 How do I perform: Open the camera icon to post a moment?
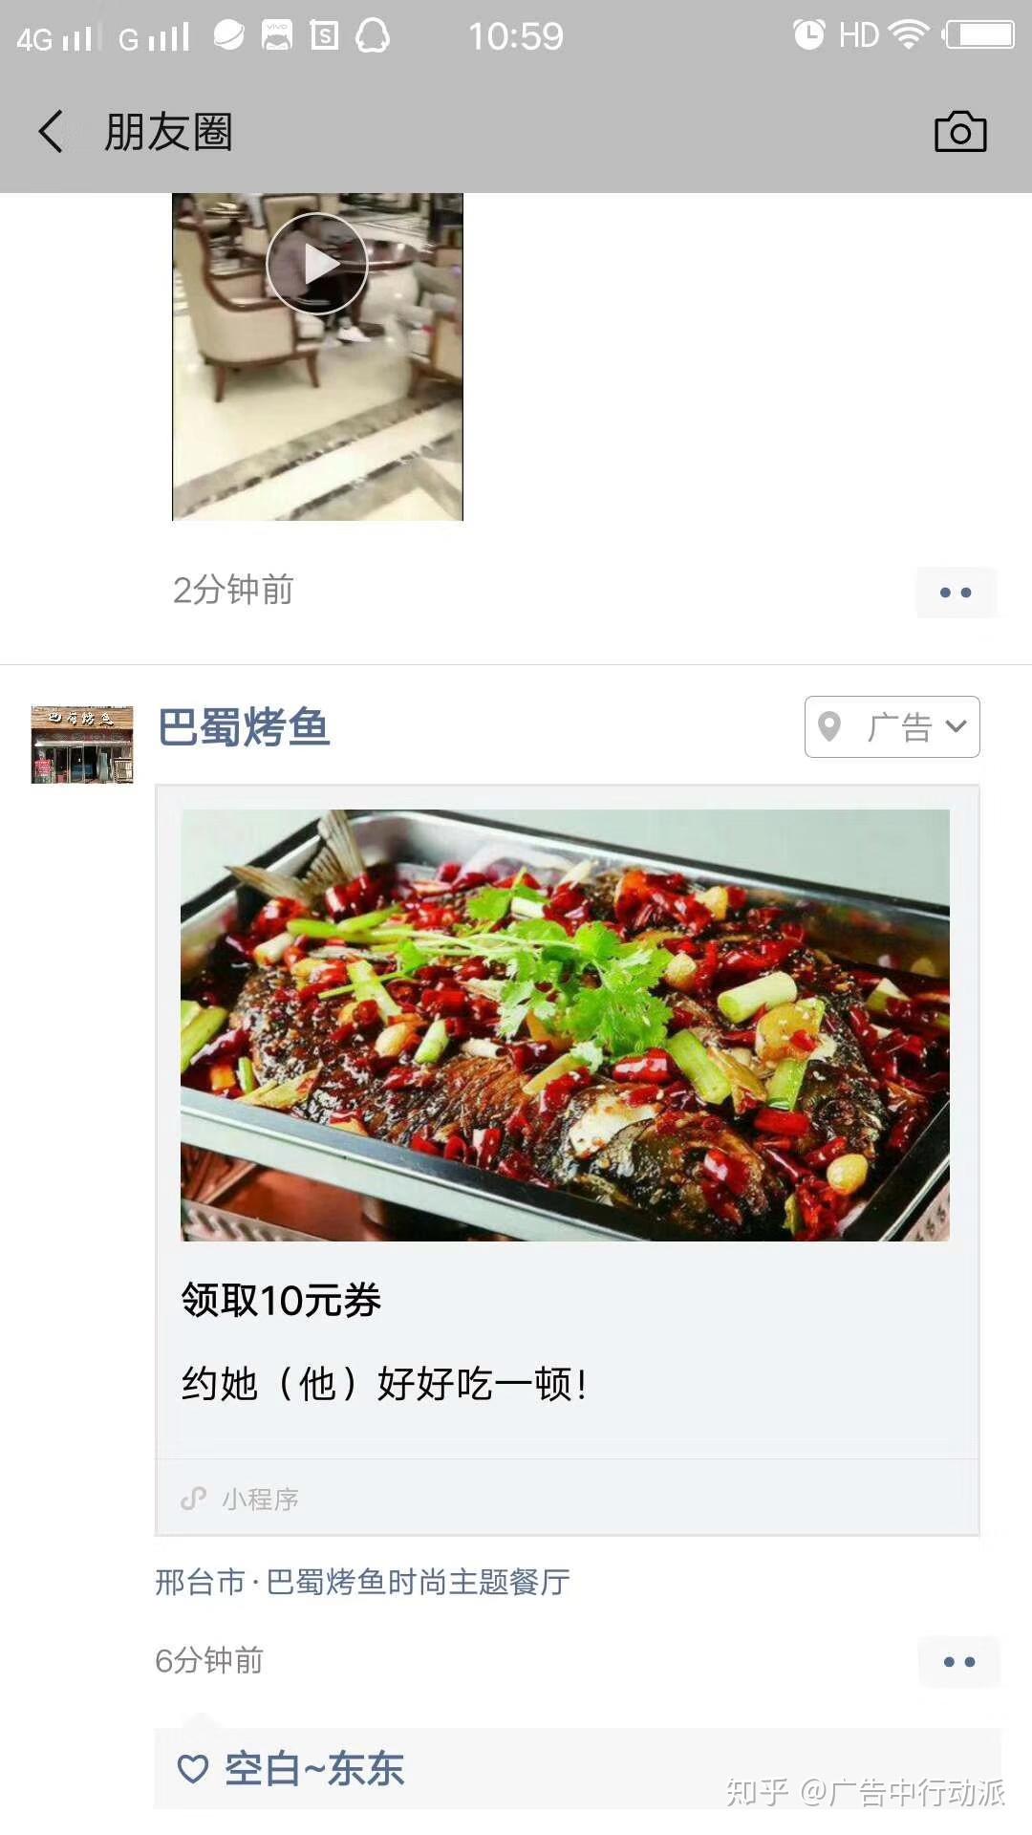(x=960, y=132)
